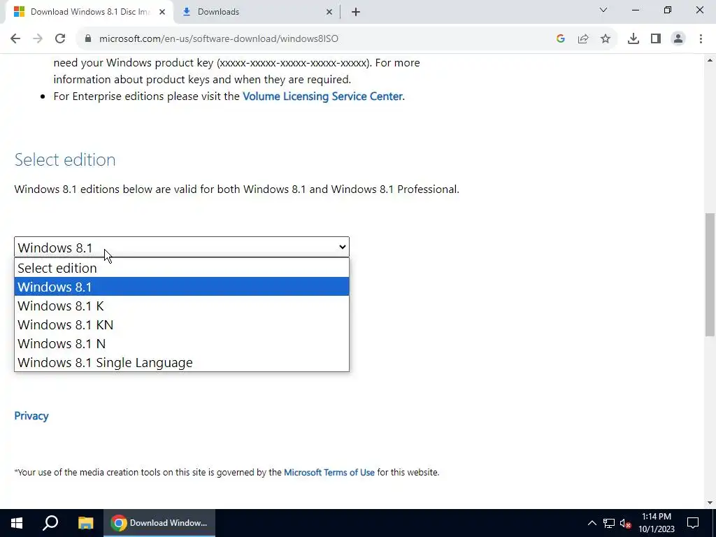Switch to the Downloads tab
716x537 pixels.
pos(257,12)
